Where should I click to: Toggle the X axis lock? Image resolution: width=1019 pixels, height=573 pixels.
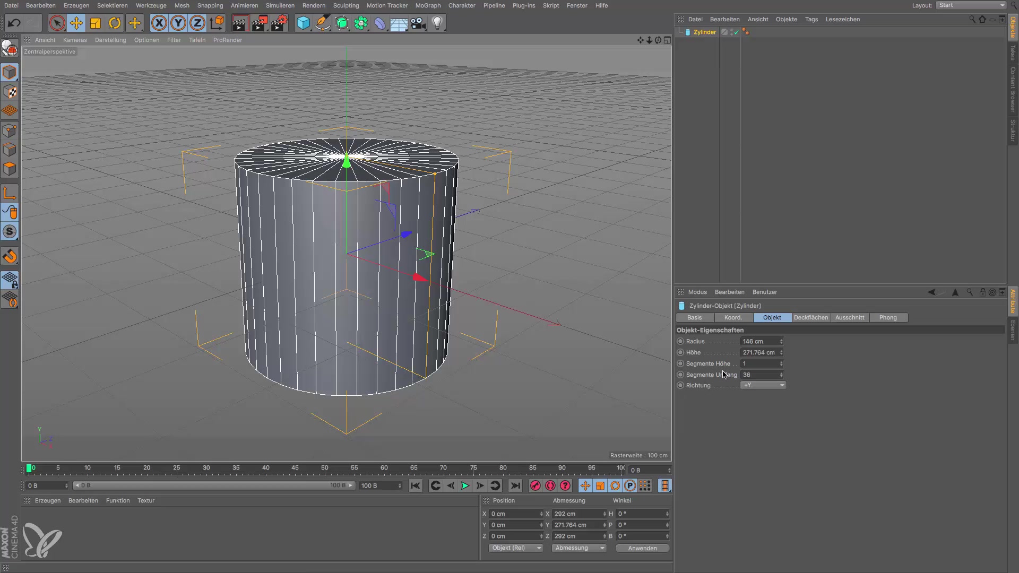159,23
